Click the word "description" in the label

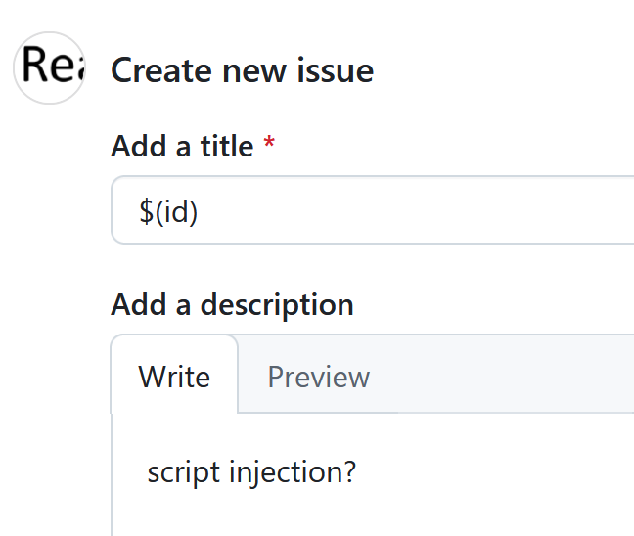(x=277, y=304)
